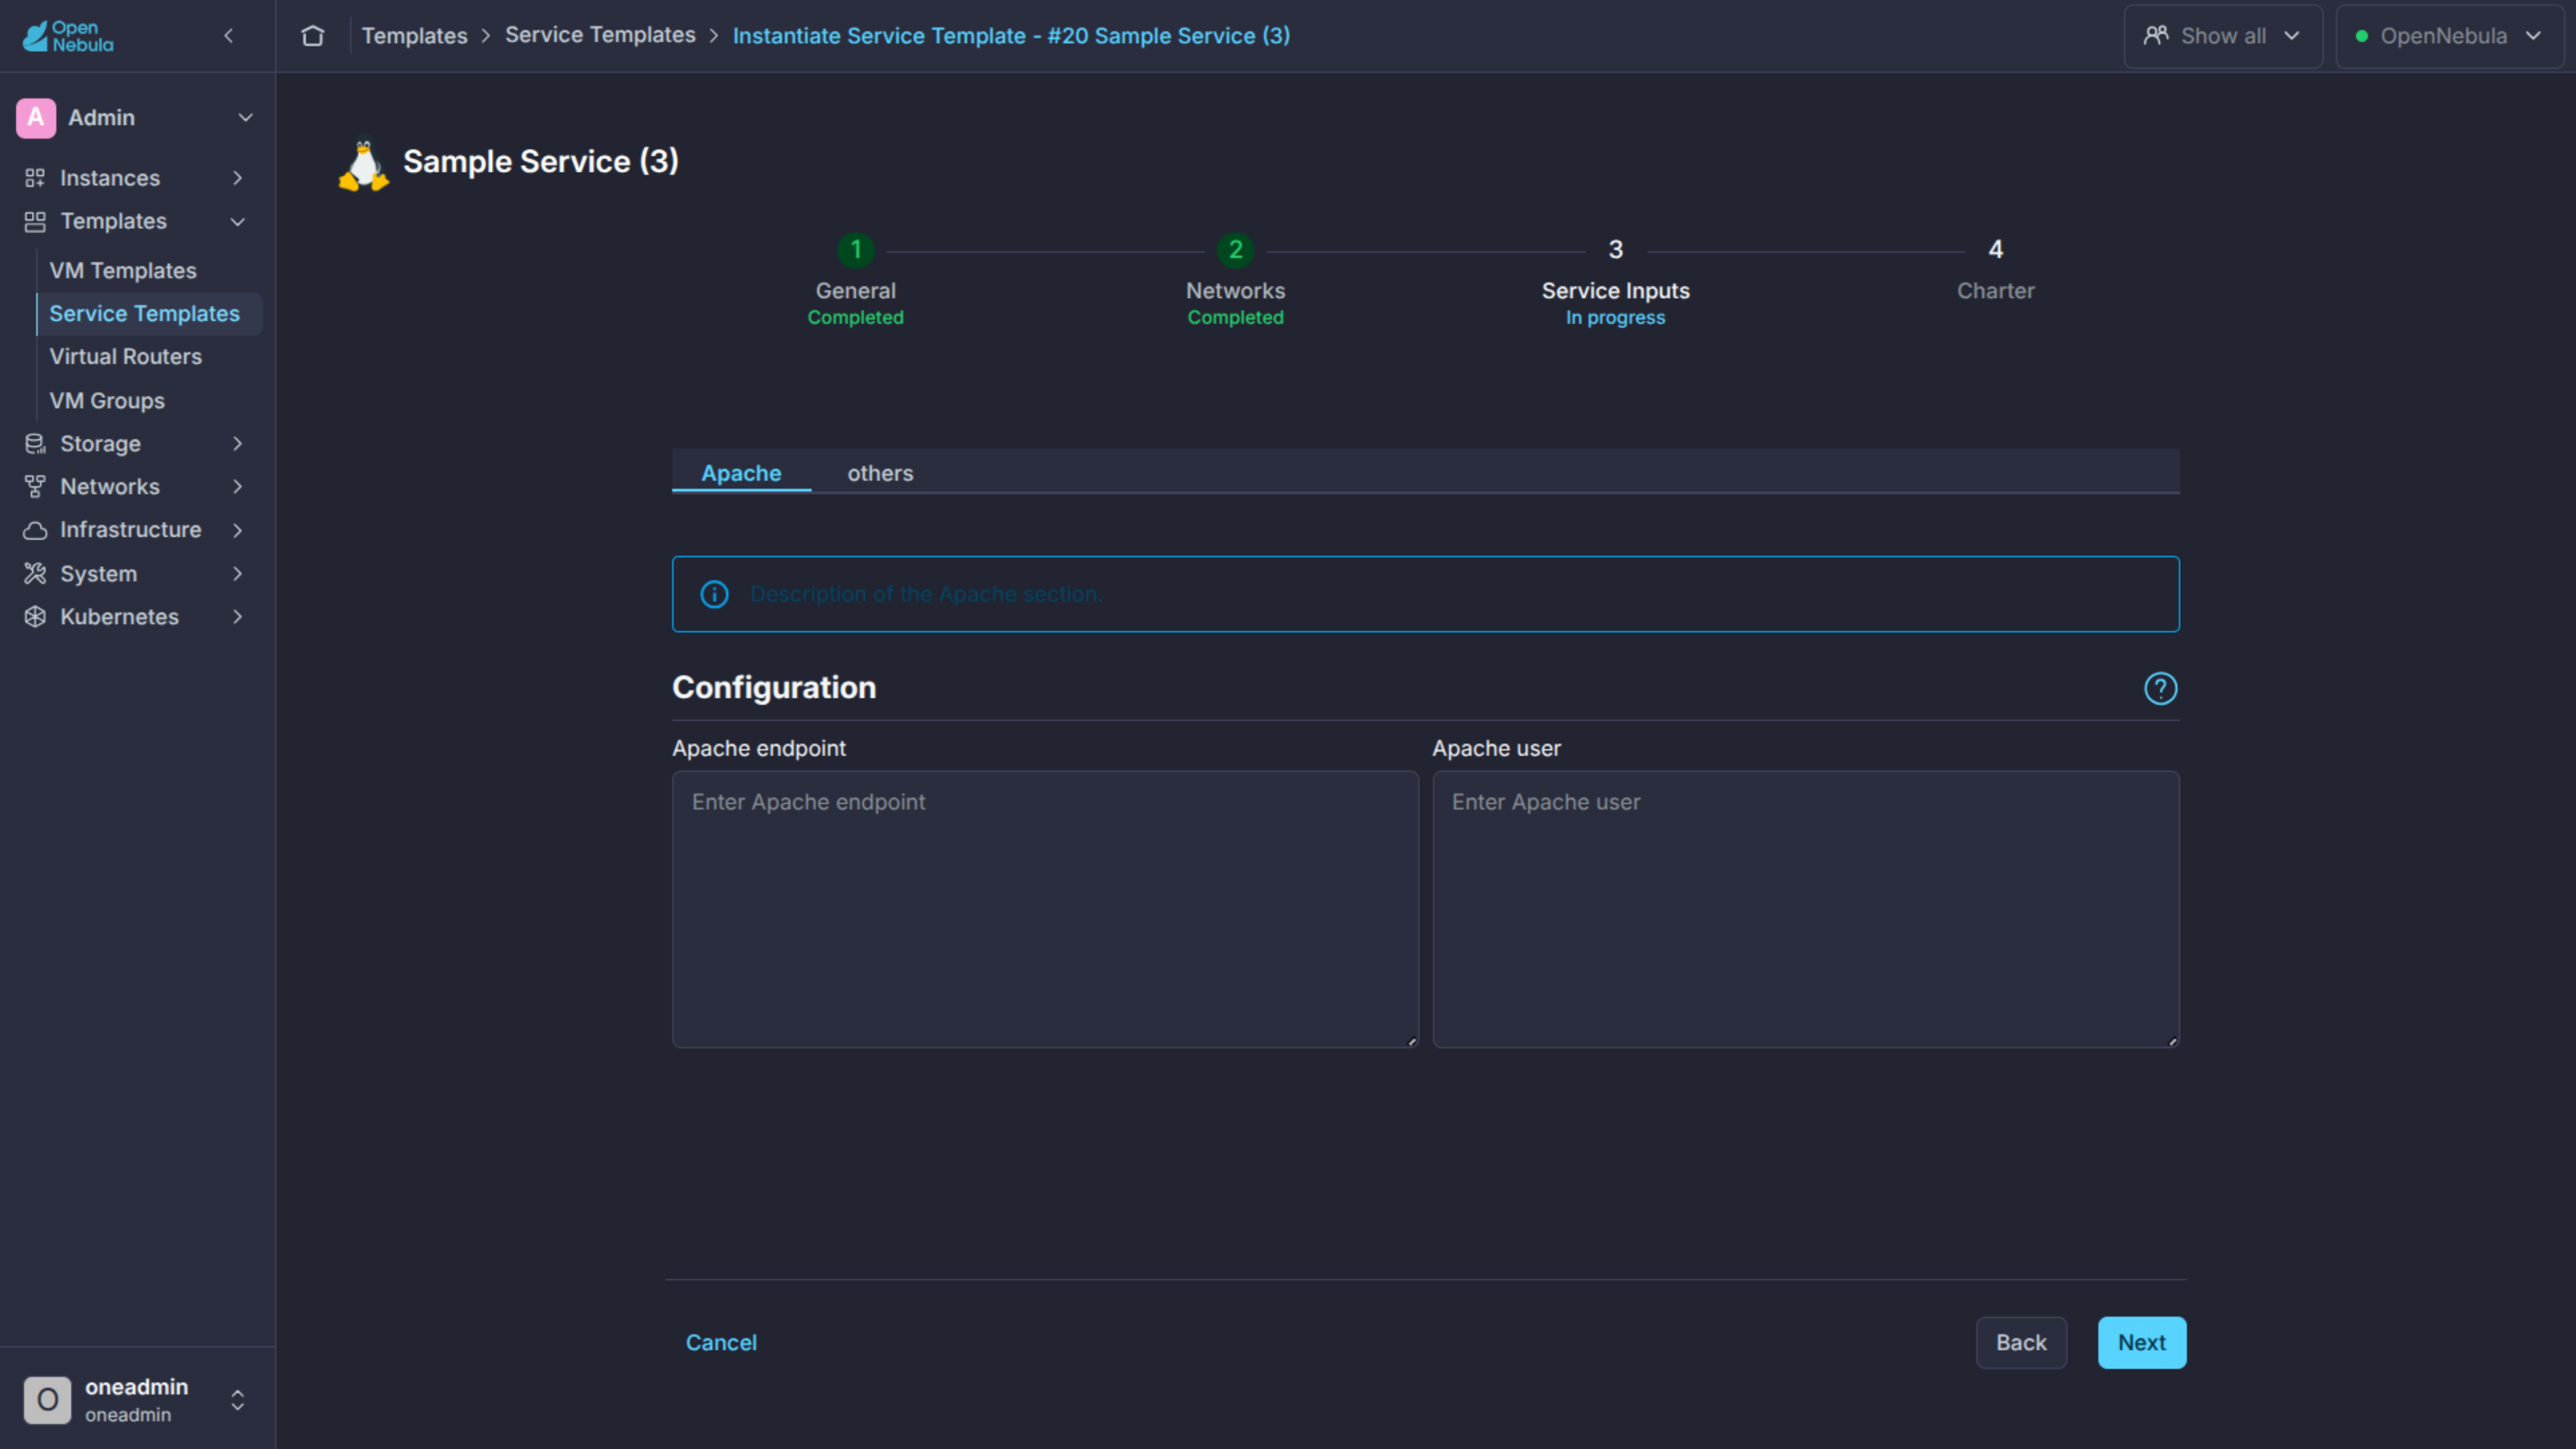Focus the Apache user text area

point(1805,909)
